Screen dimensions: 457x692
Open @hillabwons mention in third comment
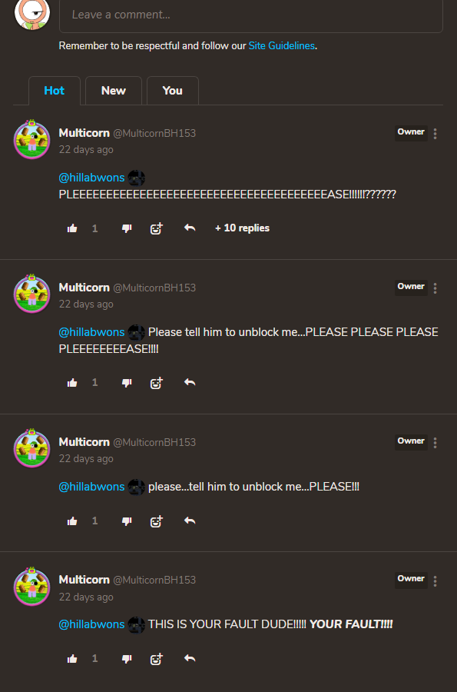[x=91, y=487]
